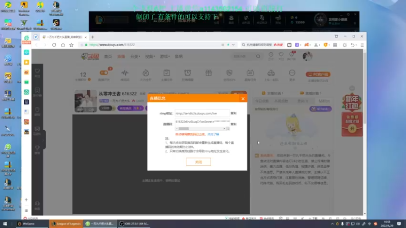Expand the 分类 nav dropdown

pos(135,56)
